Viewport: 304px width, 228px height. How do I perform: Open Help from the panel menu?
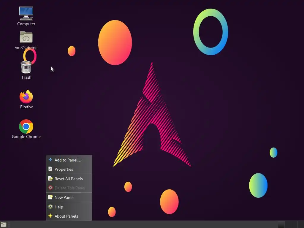[69, 207]
